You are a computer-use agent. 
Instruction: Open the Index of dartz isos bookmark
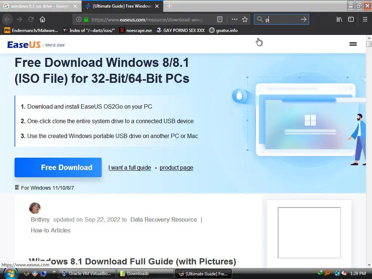[89, 31]
